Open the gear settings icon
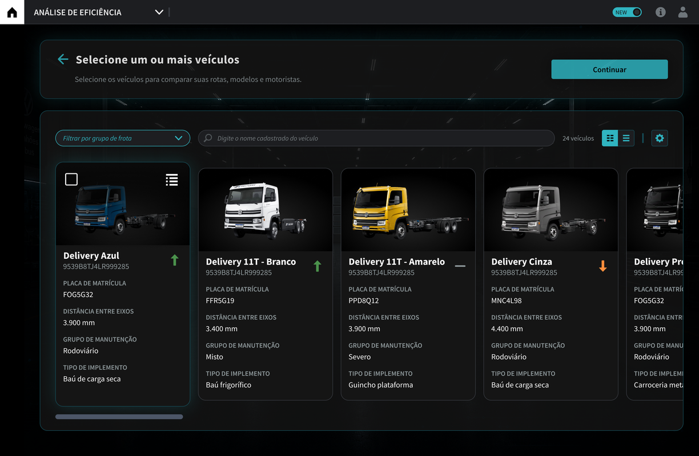This screenshot has height=456, width=699. [x=660, y=138]
